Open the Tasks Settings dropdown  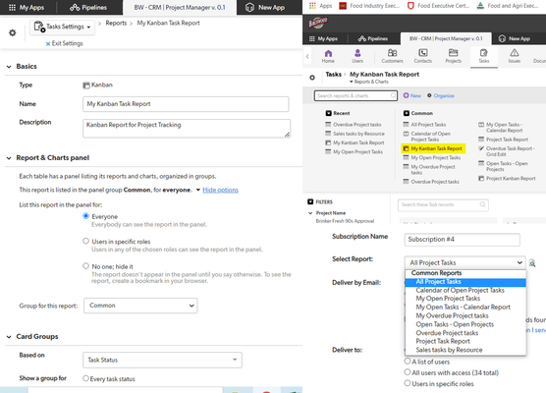(62, 28)
